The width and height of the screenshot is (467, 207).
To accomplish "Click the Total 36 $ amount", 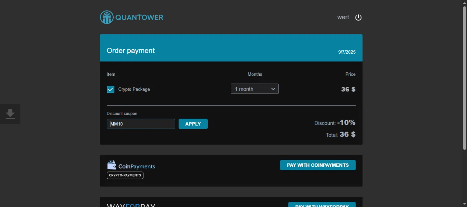I will click(347, 134).
